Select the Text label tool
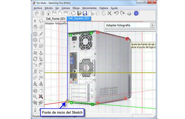Image resolution: width=185 pixels, height=119 pixels. [x=41, y=78]
